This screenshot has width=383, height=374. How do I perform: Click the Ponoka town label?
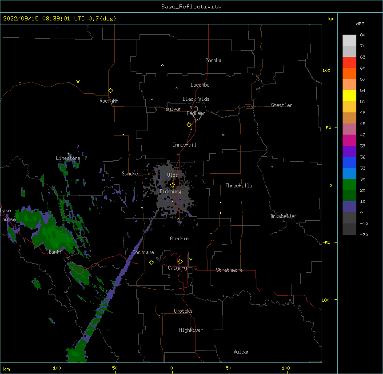point(213,60)
